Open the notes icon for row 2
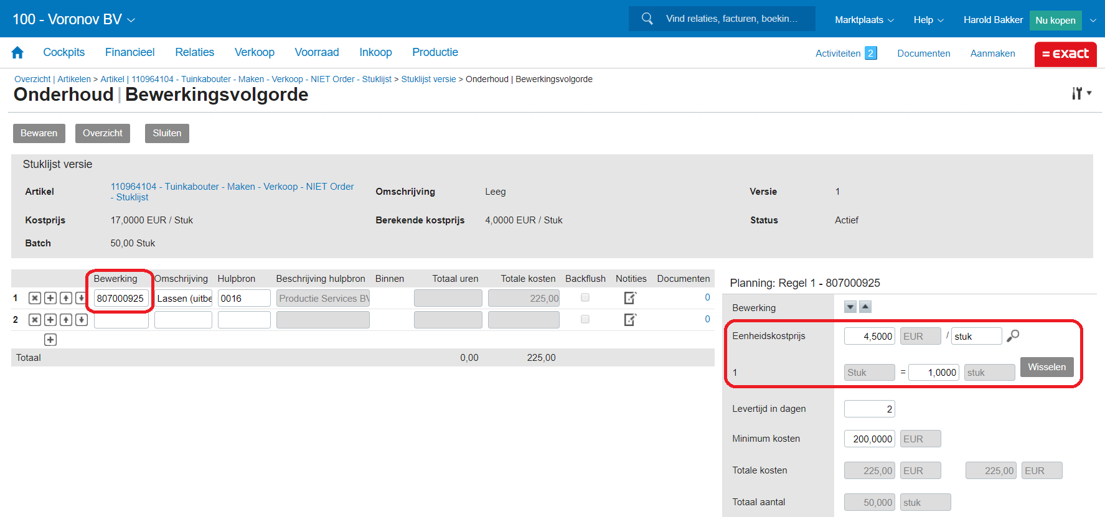Screen dimensions: 1105x522 tap(630, 320)
